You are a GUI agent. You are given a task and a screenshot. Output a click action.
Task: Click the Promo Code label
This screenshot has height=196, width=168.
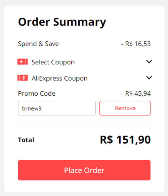[37, 94]
